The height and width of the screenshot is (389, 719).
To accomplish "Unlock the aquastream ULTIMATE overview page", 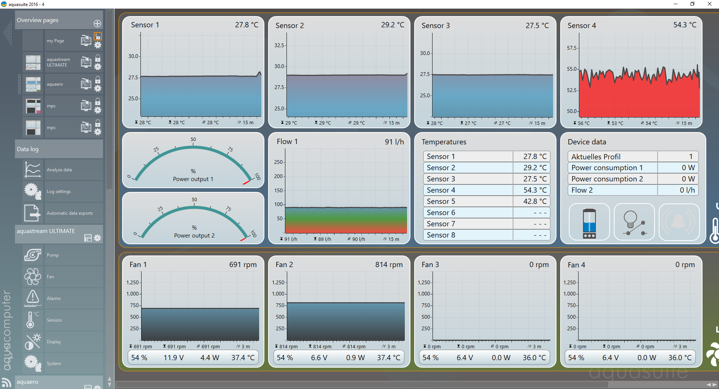I will pyautogui.click(x=98, y=58).
